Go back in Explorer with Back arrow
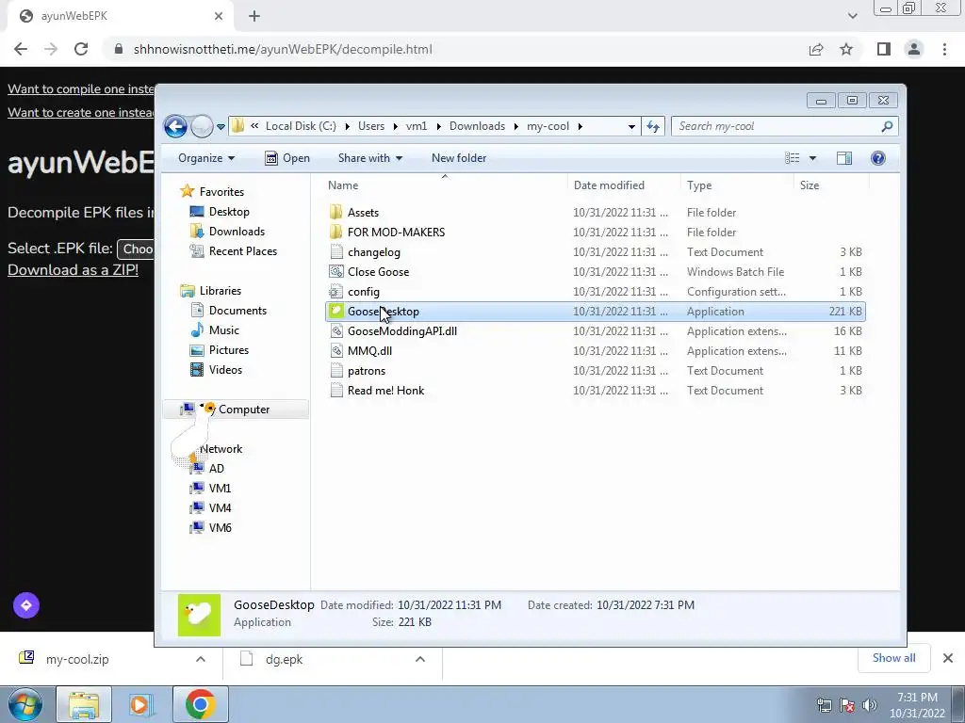 175,127
